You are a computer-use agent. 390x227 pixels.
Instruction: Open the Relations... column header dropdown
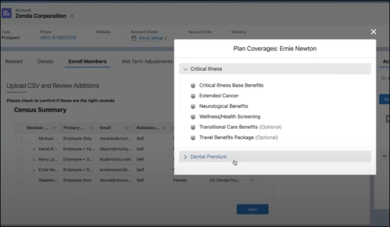[x=164, y=128]
